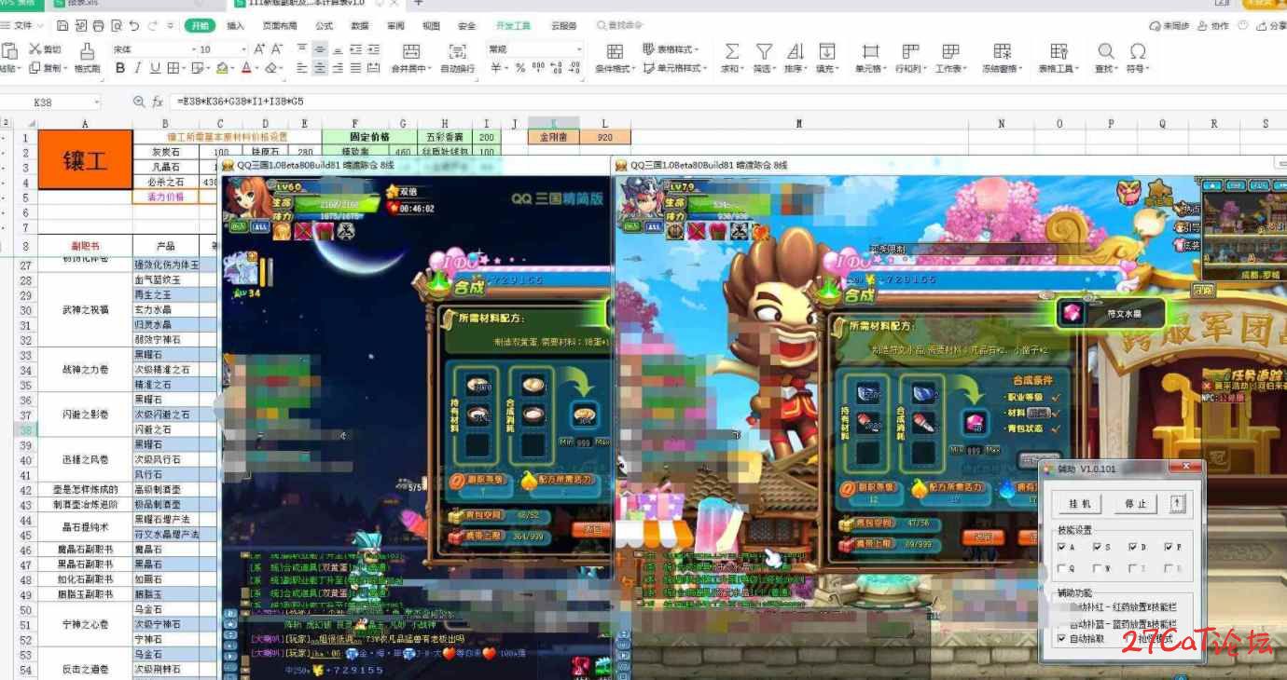This screenshot has width=1287, height=680.
Task: Toggle 自动拾取 auto-pickup checkbox
Action: point(1062,639)
